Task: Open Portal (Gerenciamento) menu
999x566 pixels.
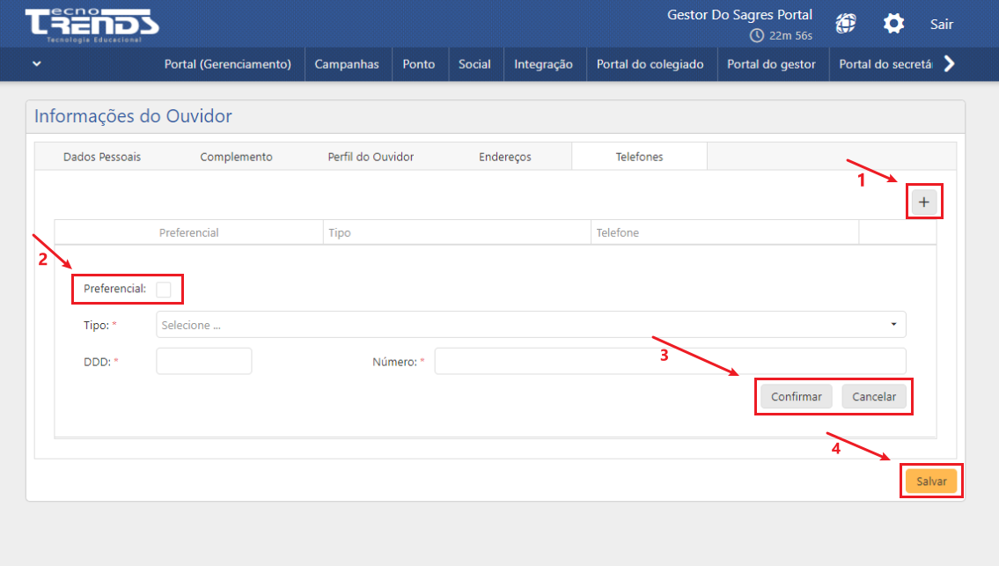Action: coord(227,64)
